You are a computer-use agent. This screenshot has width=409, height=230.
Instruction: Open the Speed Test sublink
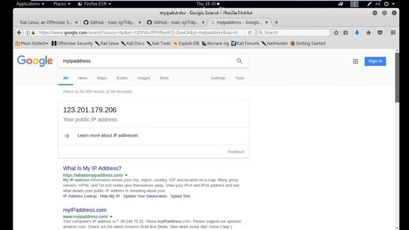point(180,196)
